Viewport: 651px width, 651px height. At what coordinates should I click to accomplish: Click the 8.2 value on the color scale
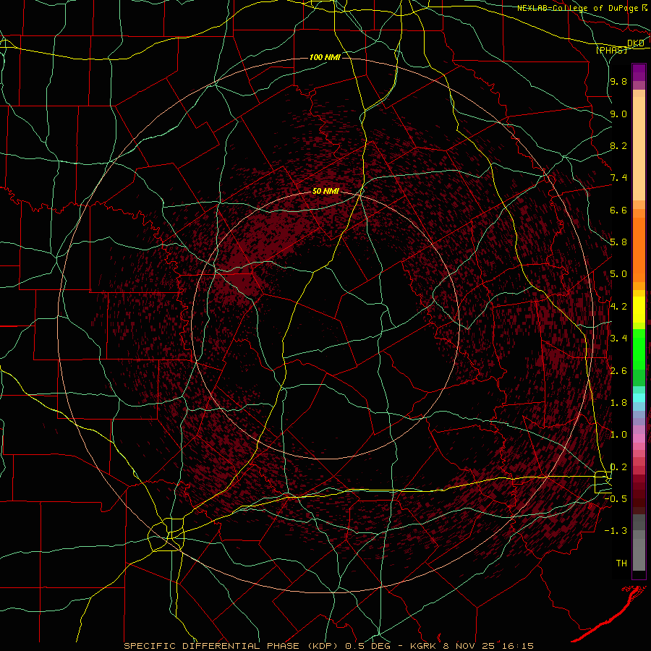click(x=618, y=145)
